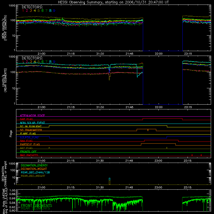The height and width of the screenshot is (214, 214).
Task: Click detector 4 legend number in front segments plot
Action: [35, 11]
